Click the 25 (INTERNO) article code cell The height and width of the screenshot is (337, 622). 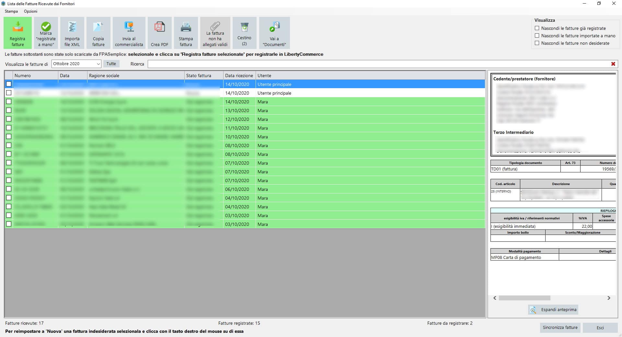[x=505, y=194]
